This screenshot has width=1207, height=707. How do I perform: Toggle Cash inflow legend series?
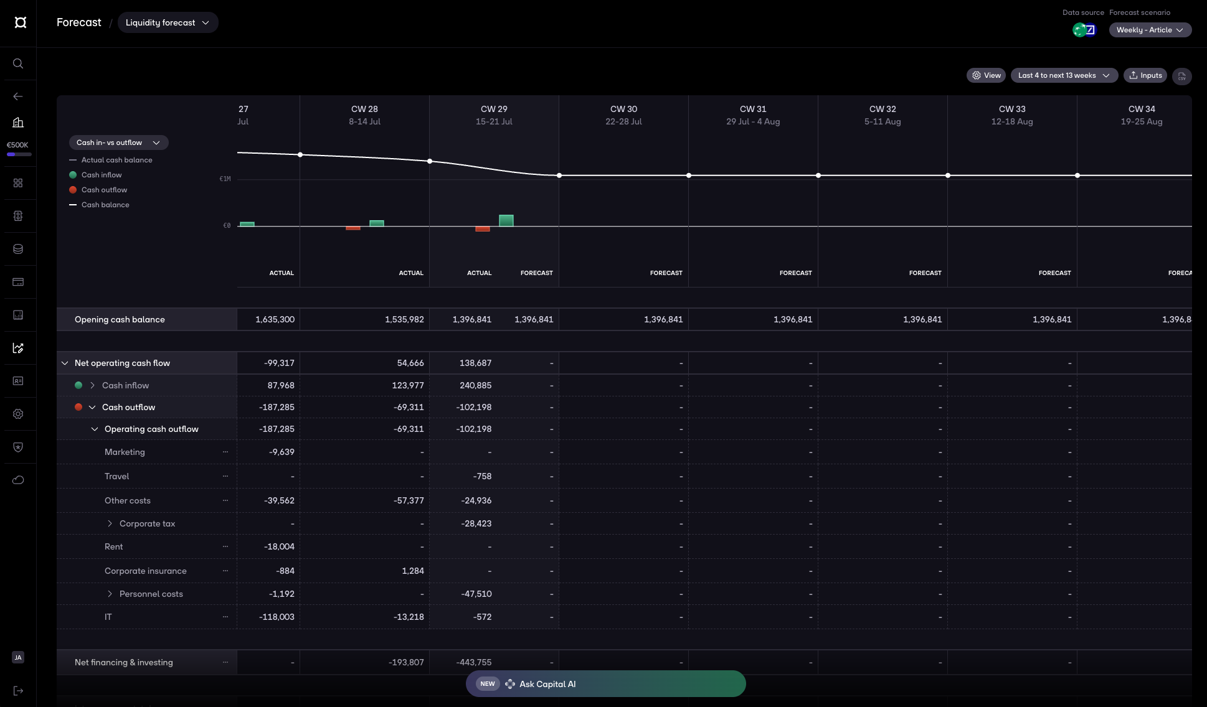[x=101, y=175]
